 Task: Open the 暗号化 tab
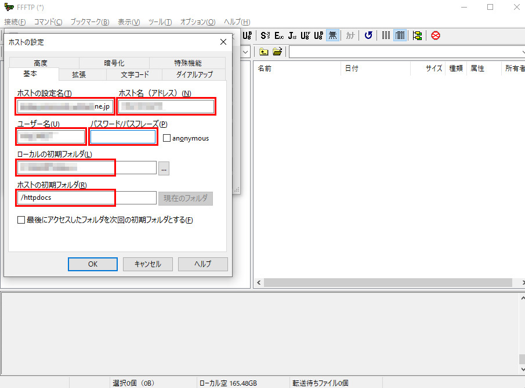point(114,63)
